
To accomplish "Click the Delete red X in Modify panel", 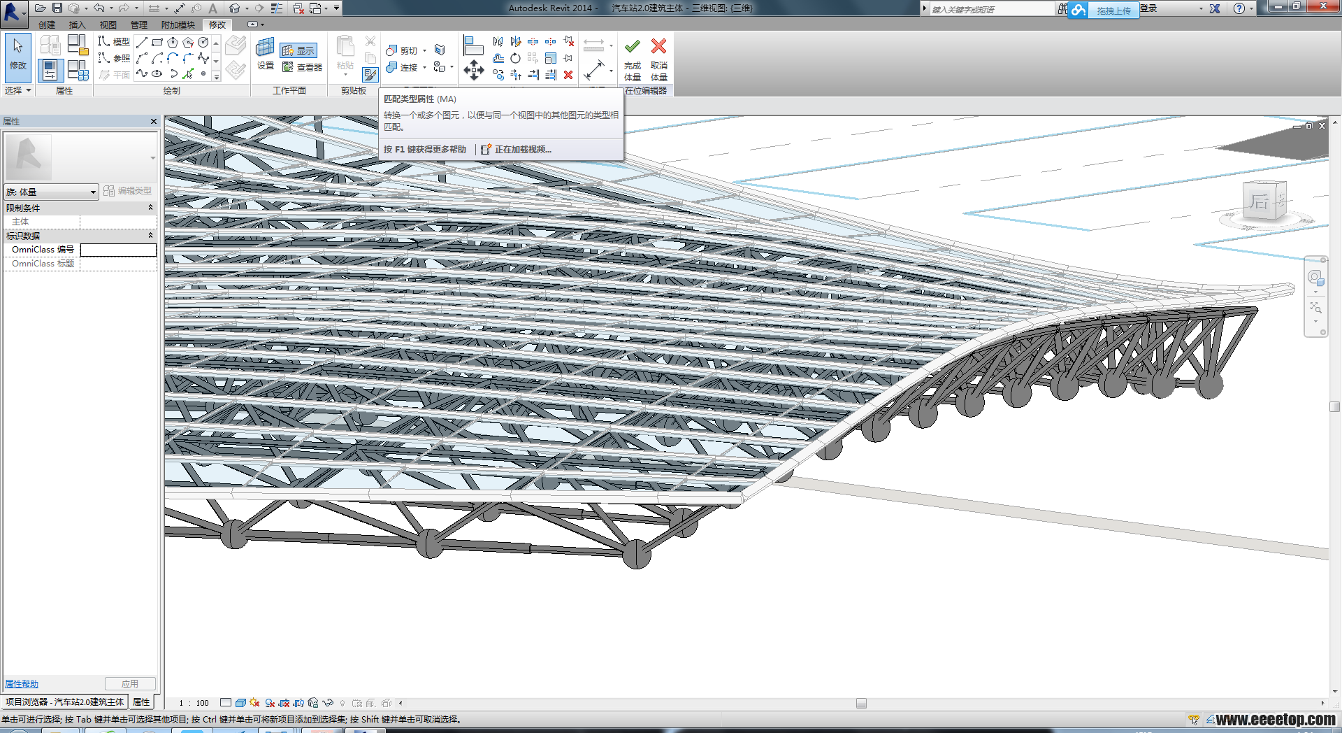I will tap(568, 75).
